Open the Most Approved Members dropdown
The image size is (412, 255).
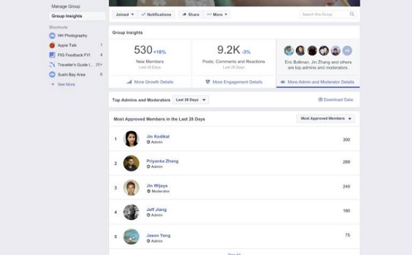pos(325,119)
